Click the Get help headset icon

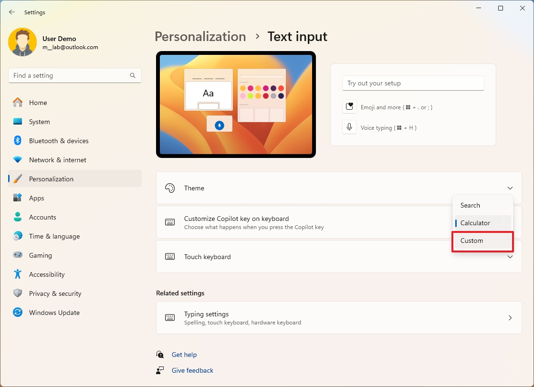[160, 355]
